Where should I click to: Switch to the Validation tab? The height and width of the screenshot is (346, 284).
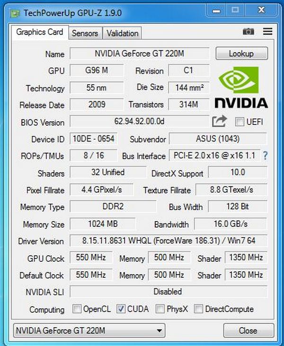coord(123,33)
